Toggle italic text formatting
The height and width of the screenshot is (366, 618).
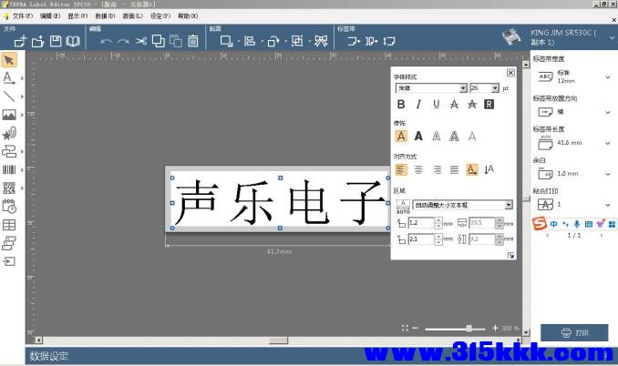pos(418,105)
